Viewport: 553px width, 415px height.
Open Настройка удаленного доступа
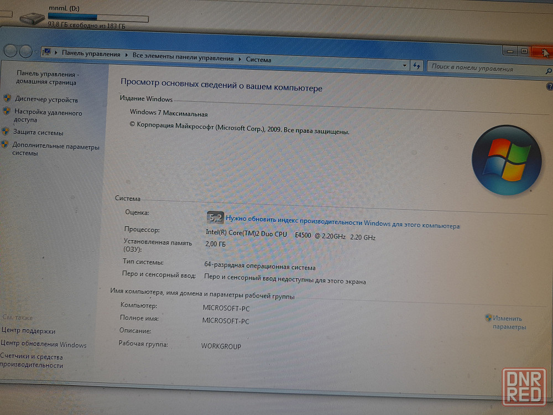[x=48, y=116]
